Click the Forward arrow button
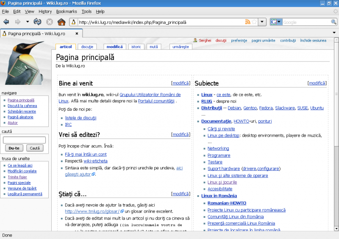 pos(17,22)
